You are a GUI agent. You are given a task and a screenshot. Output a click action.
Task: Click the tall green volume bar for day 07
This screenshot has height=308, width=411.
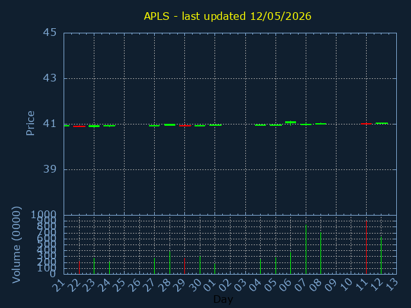(306, 250)
